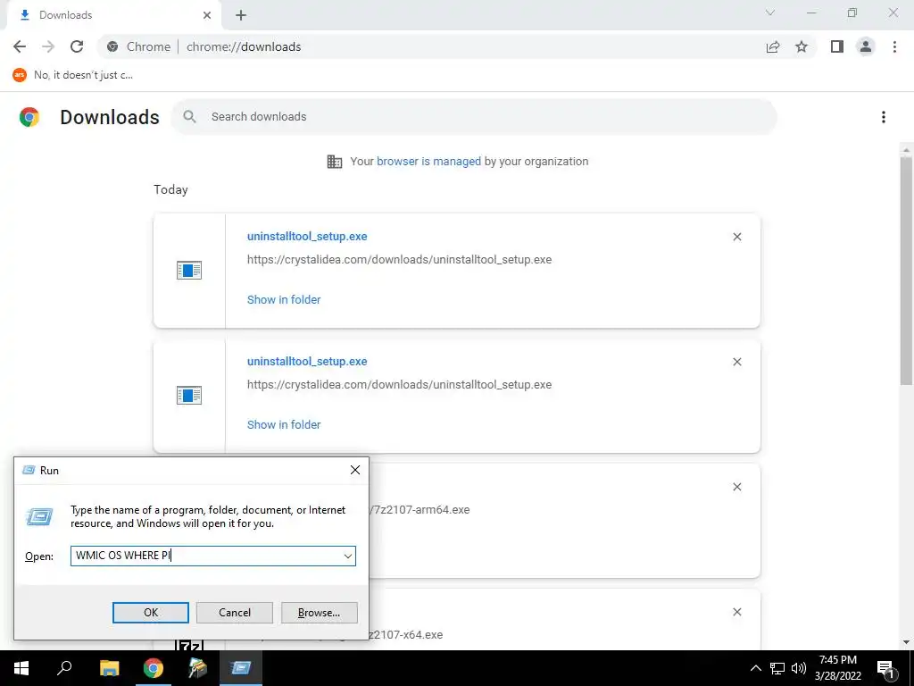Click the first uninstalltool_setup.exe file icon
This screenshot has width=914, height=686.
(189, 270)
